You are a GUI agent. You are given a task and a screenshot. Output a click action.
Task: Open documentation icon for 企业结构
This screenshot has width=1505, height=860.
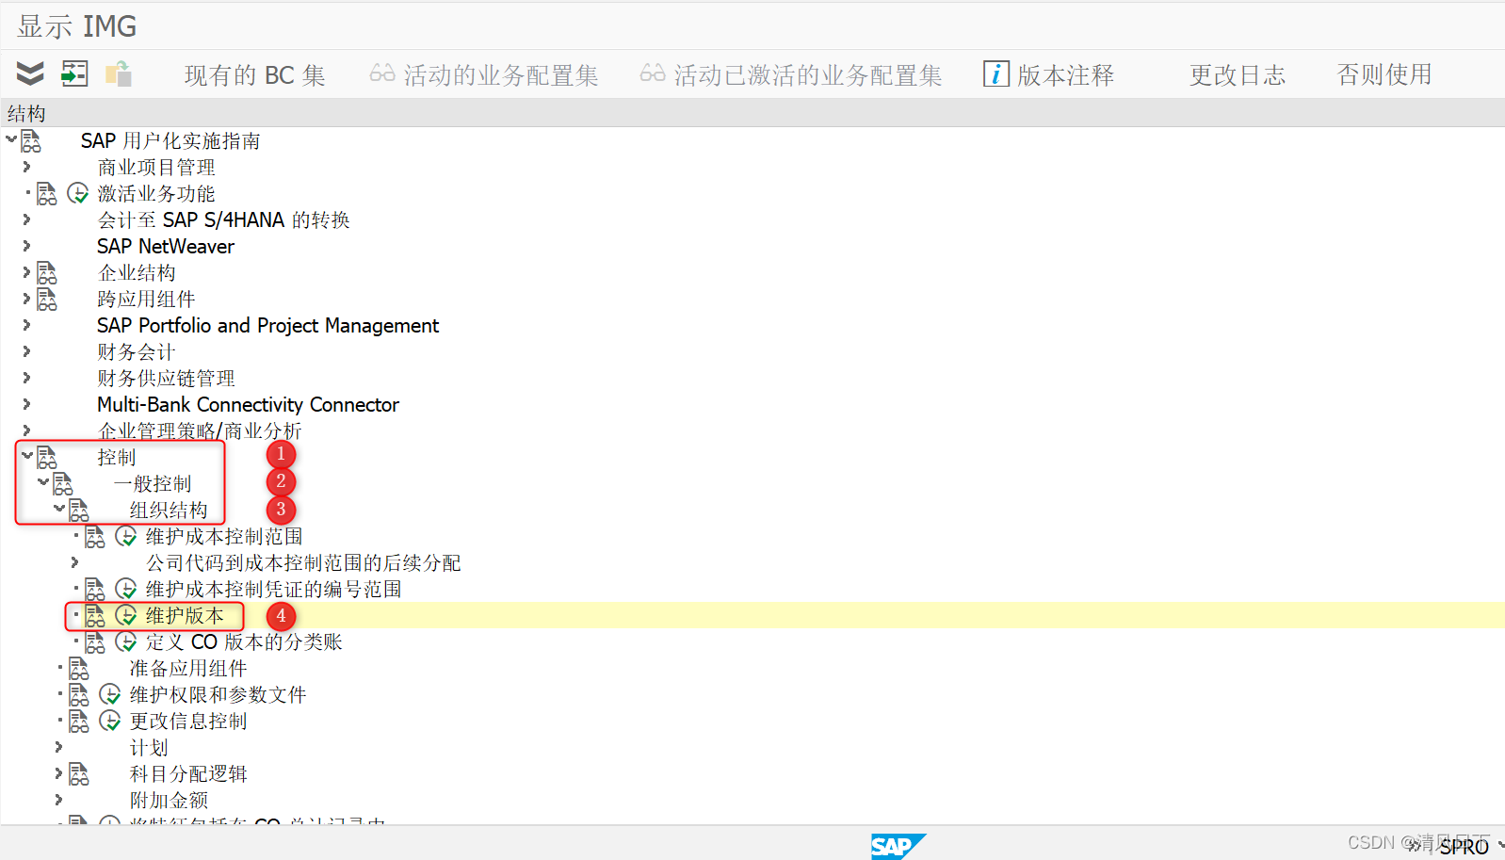point(47,273)
